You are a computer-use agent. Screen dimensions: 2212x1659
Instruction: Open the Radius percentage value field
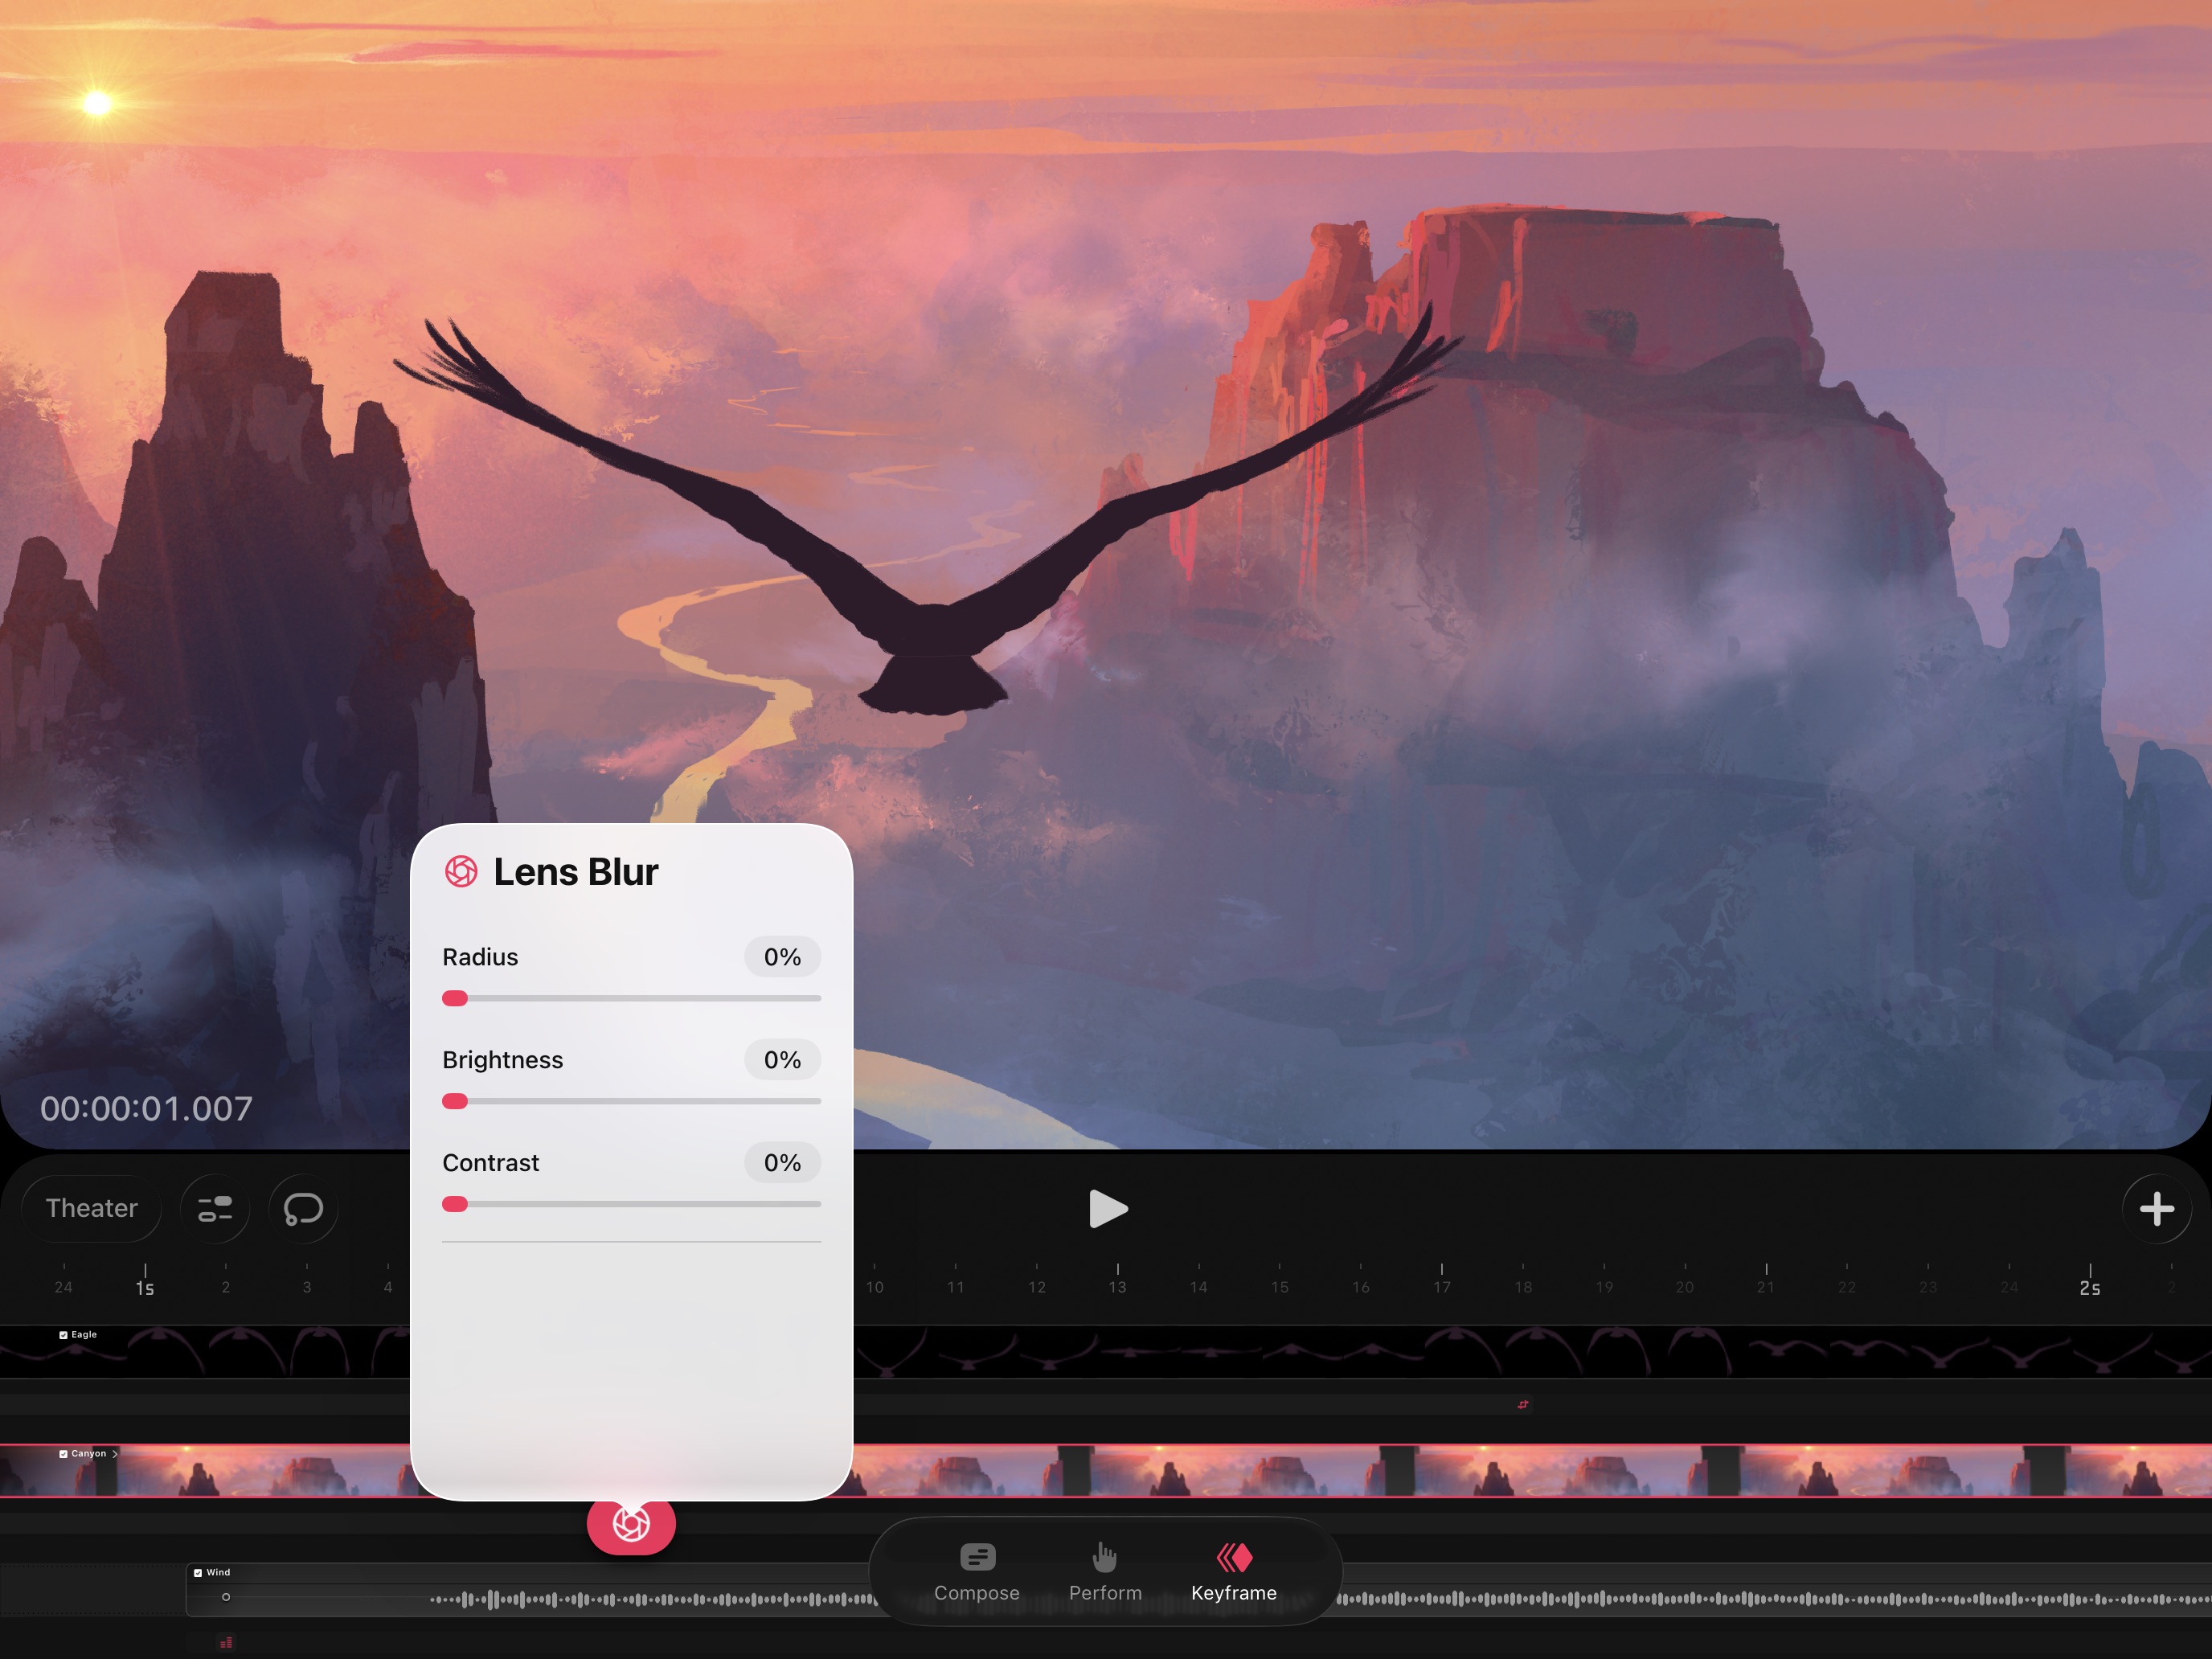point(782,957)
